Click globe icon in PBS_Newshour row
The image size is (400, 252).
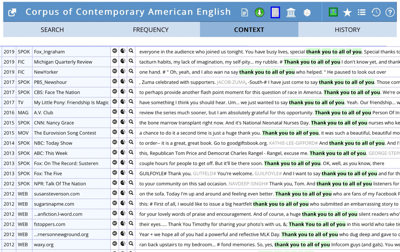click(123, 81)
